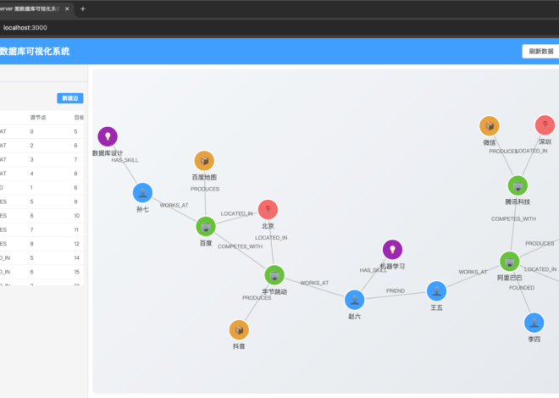Select the 机器学习 skill node

[x=392, y=250]
